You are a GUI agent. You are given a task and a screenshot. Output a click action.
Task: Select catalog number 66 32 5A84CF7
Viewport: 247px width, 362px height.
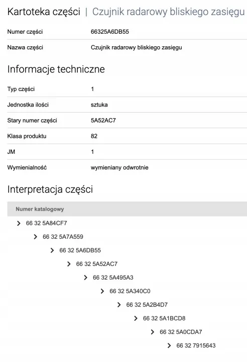point(46,223)
